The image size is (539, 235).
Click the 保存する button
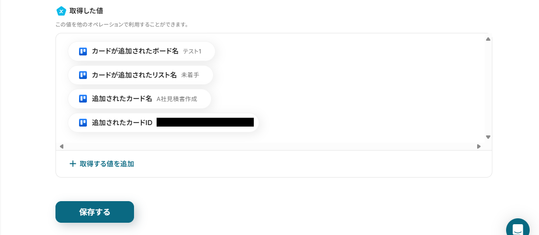pos(95,212)
